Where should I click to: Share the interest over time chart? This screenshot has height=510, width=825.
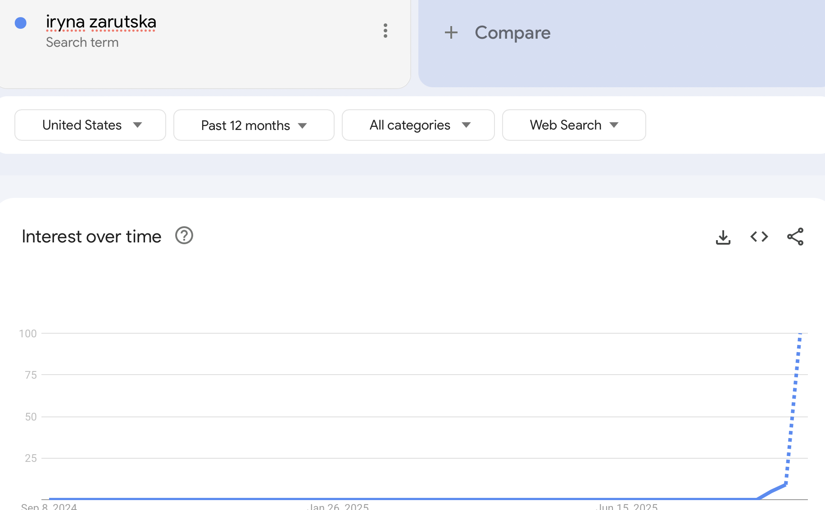(x=795, y=237)
